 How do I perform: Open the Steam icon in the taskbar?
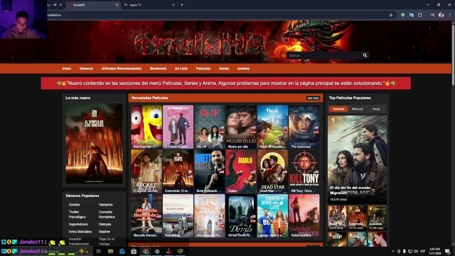pyautogui.click(x=157, y=251)
